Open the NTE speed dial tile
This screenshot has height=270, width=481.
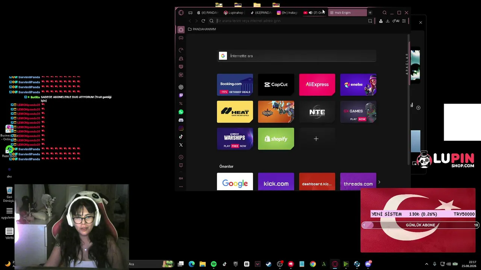317,112
